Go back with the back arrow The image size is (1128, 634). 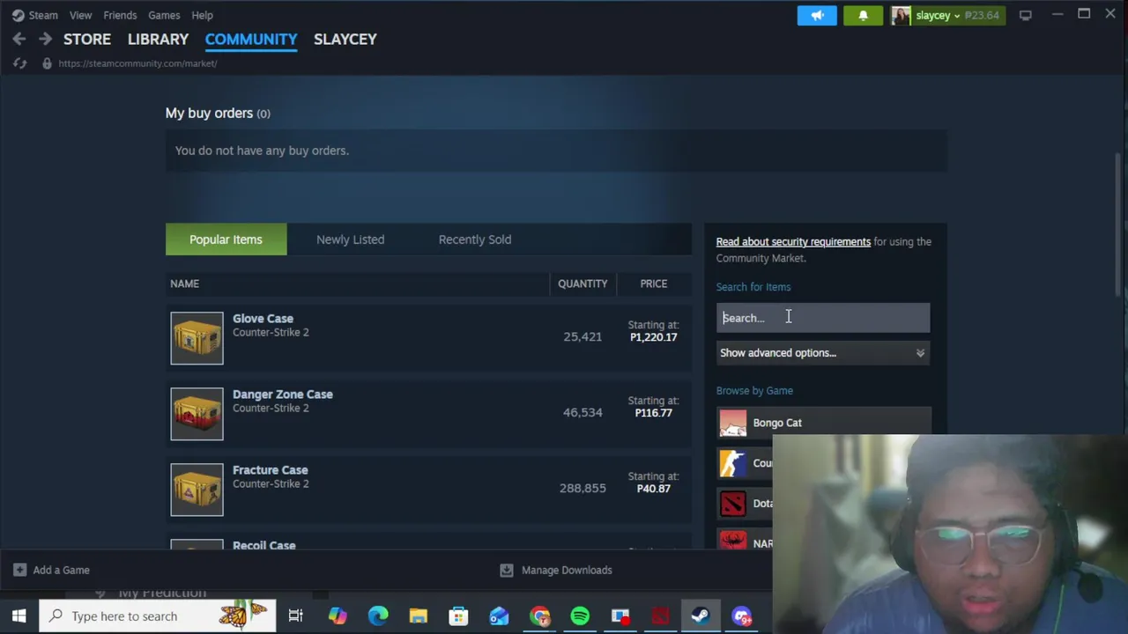pyautogui.click(x=19, y=39)
